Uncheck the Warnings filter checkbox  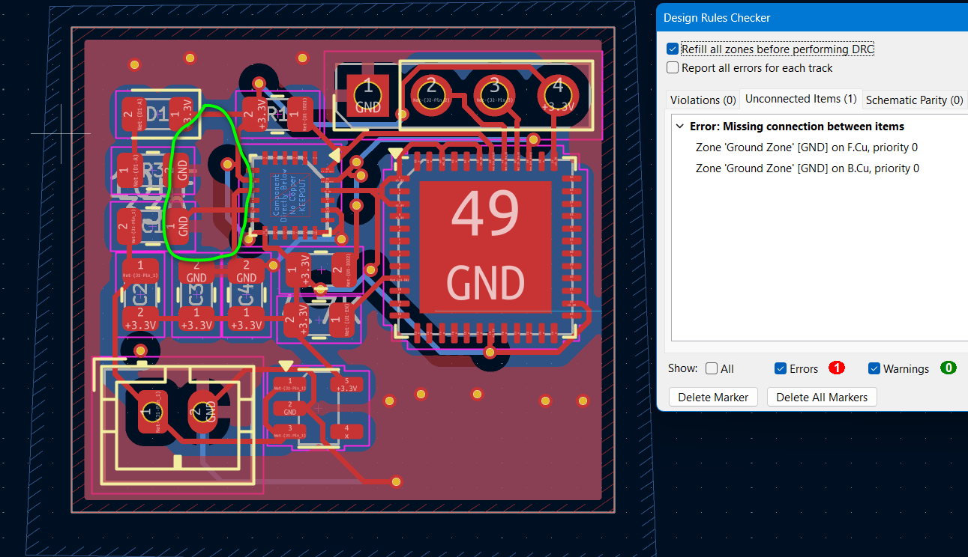pyautogui.click(x=874, y=368)
